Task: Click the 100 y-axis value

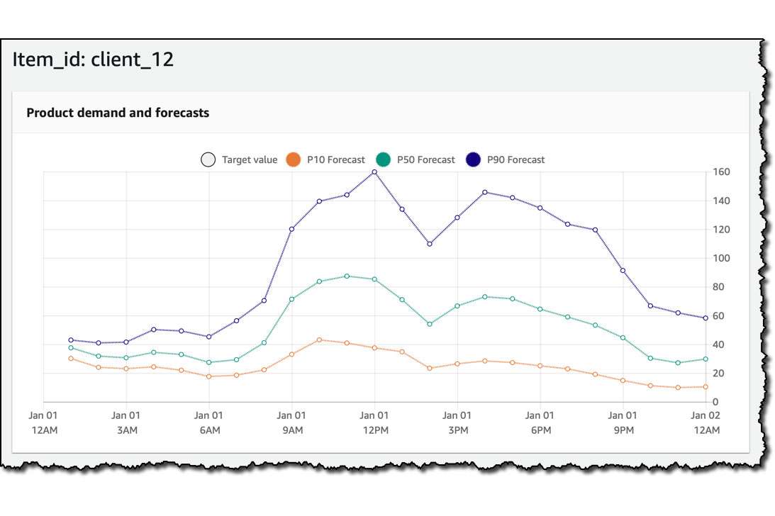Action: [721, 258]
